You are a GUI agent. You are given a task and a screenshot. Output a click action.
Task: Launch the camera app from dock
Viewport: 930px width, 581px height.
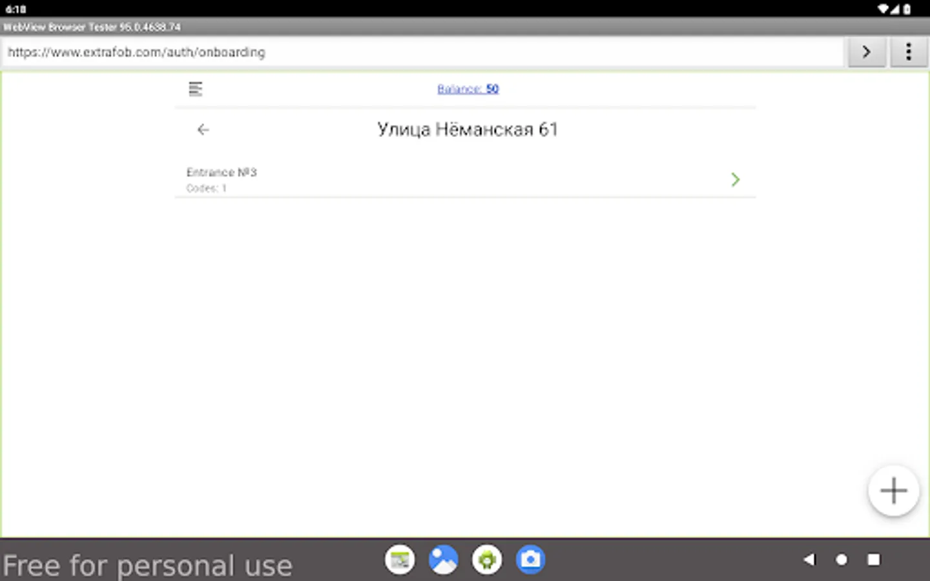531,560
